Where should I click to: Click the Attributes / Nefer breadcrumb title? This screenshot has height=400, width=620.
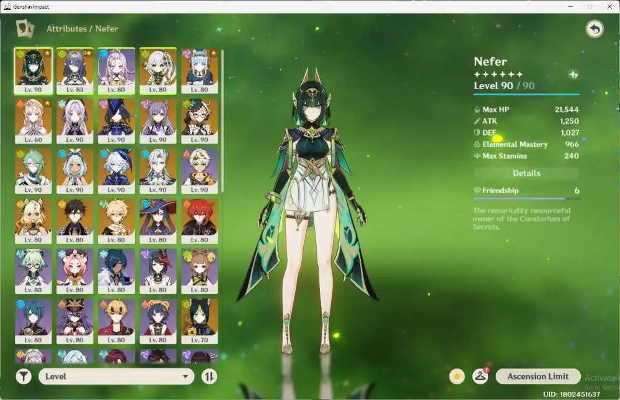[x=82, y=28]
